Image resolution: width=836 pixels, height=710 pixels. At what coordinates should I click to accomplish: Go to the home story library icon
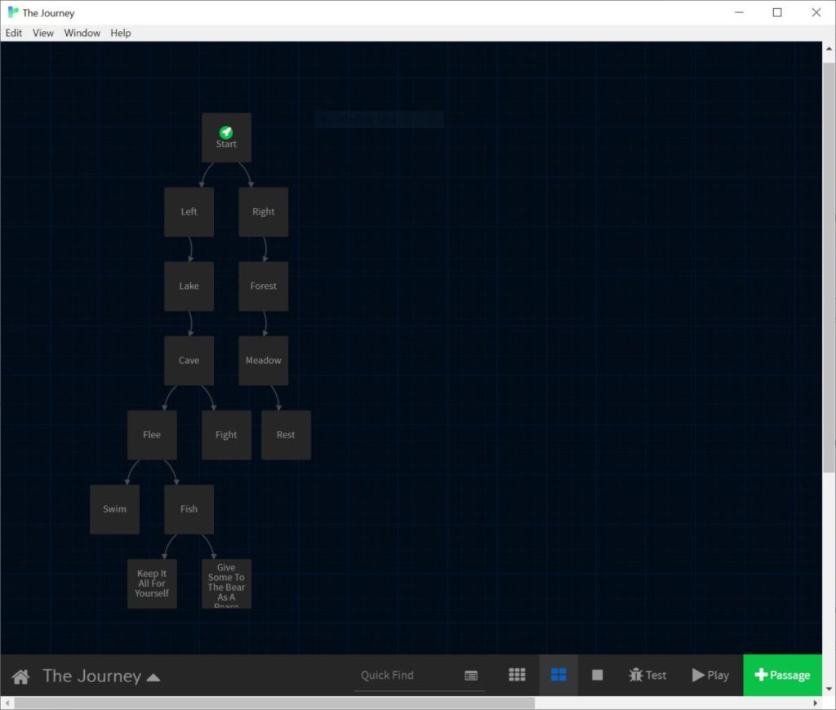[20, 676]
